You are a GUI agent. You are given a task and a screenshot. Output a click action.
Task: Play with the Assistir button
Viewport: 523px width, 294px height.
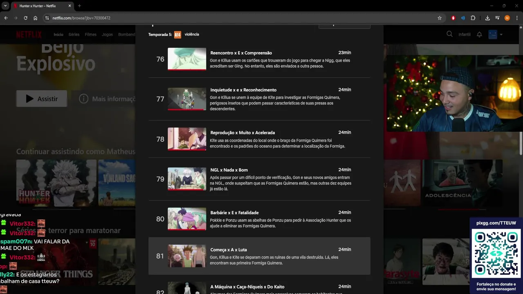pos(42,99)
